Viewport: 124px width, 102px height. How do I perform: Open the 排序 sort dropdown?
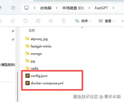coord(83,21)
